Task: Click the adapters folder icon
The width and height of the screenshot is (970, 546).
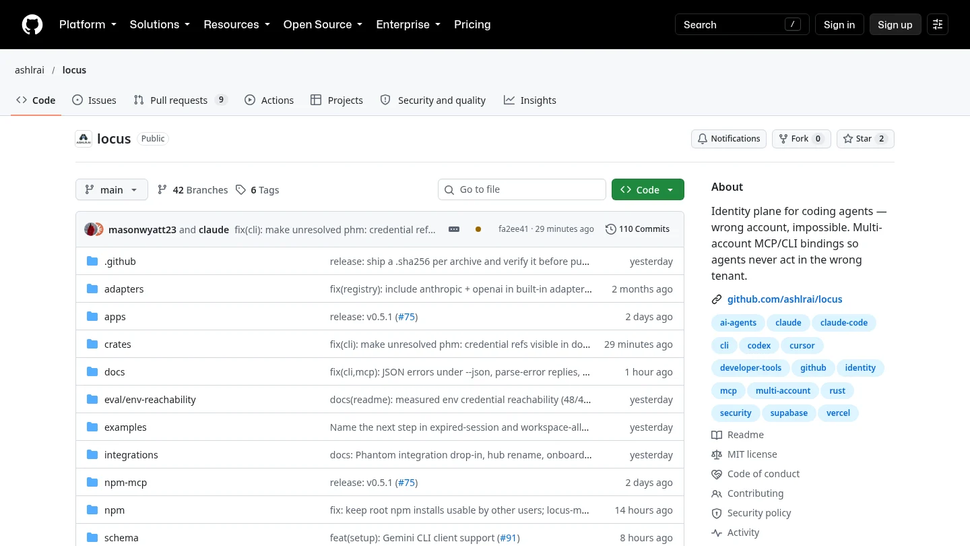Action: point(92,289)
